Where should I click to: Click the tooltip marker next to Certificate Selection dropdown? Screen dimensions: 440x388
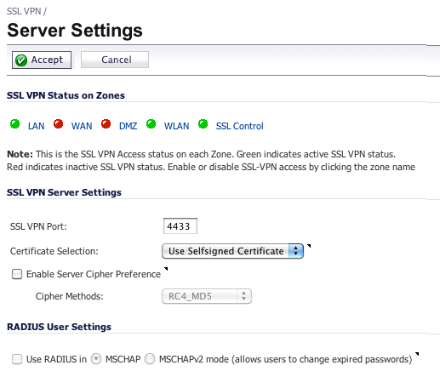click(309, 246)
